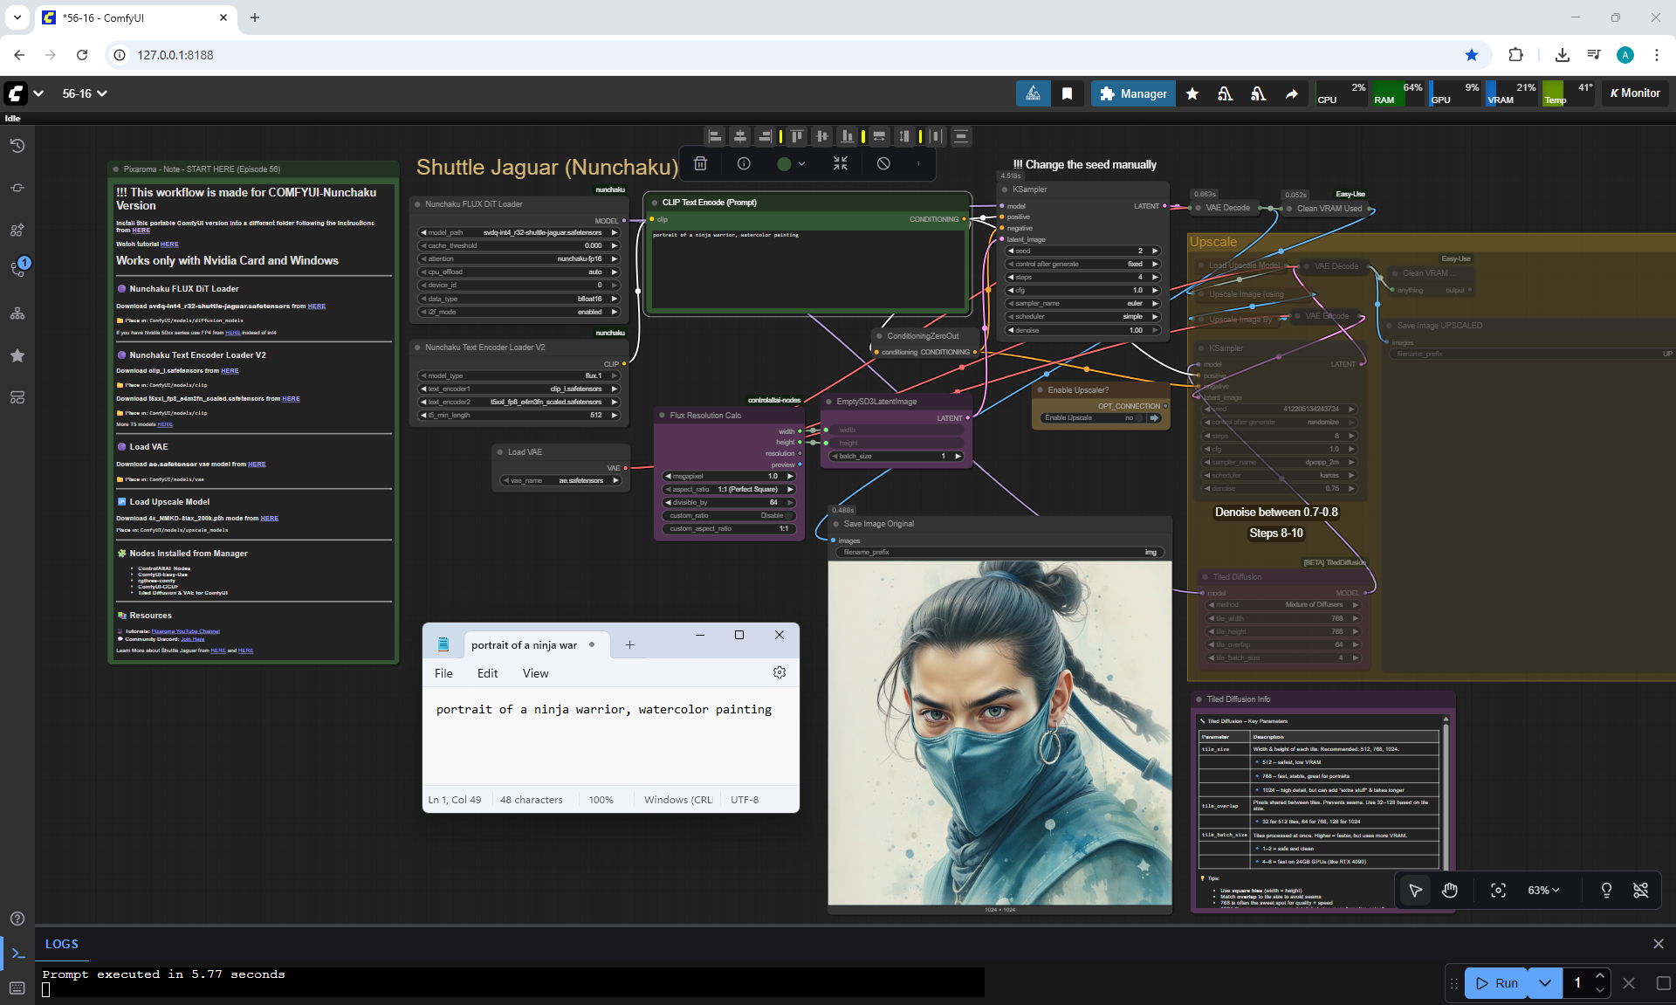The width and height of the screenshot is (1676, 1005).
Task: Select the green node color swatch
Action: tap(784, 163)
